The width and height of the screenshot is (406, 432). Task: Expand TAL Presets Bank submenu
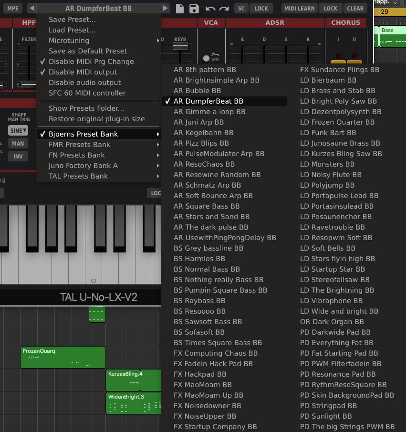click(98, 176)
